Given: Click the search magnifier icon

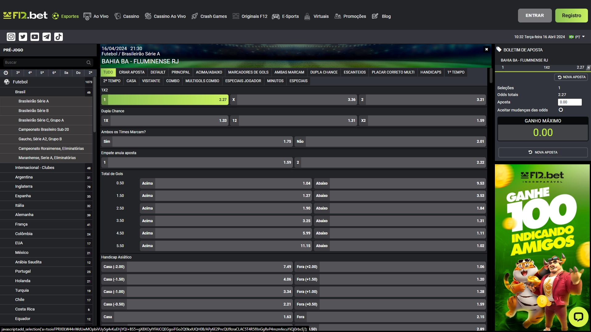Looking at the screenshot, I should [x=89, y=62].
